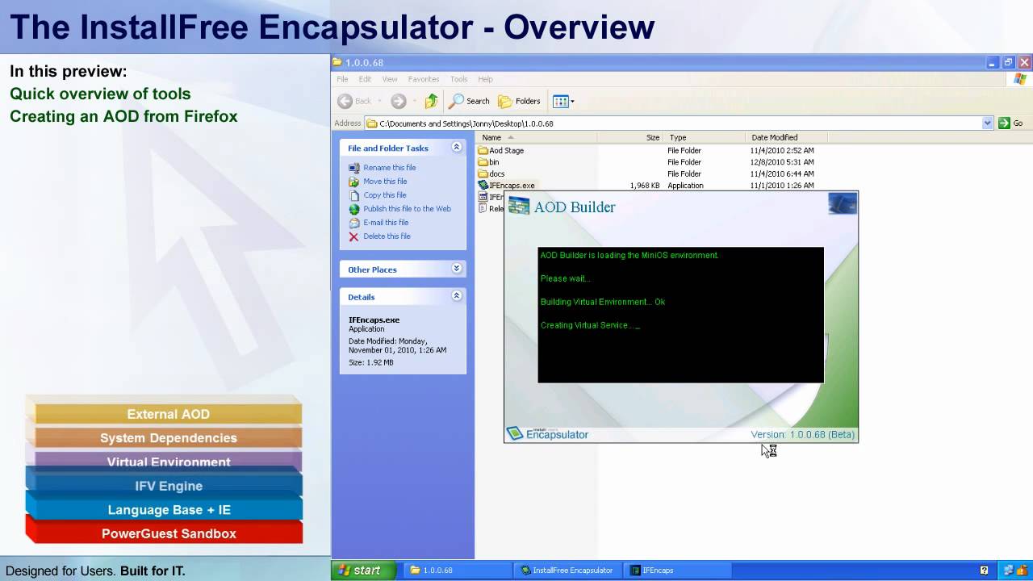
Task: Click the red Delete X icon
Action: tap(353, 236)
